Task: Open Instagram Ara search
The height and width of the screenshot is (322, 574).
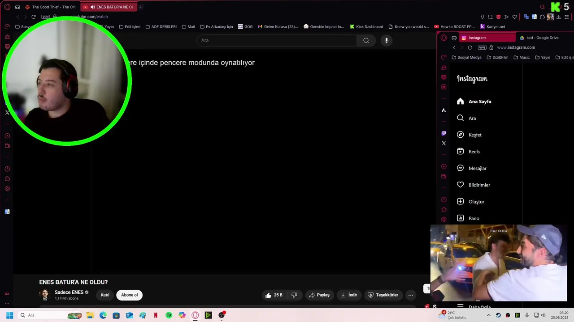Action: (466, 118)
